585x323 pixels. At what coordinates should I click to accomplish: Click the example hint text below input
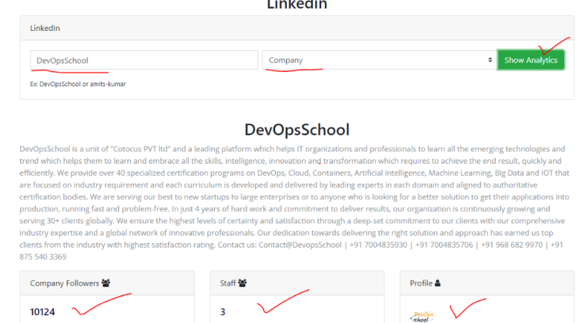tap(78, 84)
